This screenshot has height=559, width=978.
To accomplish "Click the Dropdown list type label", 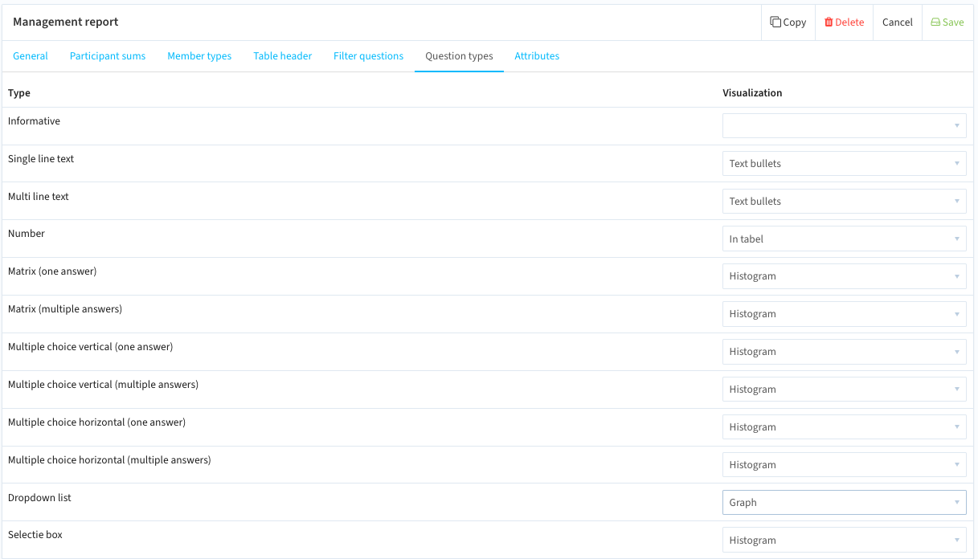I will coord(39,498).
